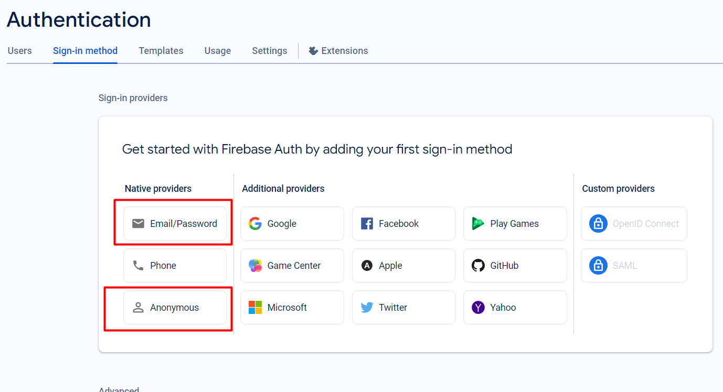Click the Play Games logo icon

click(x=478, y=224)
